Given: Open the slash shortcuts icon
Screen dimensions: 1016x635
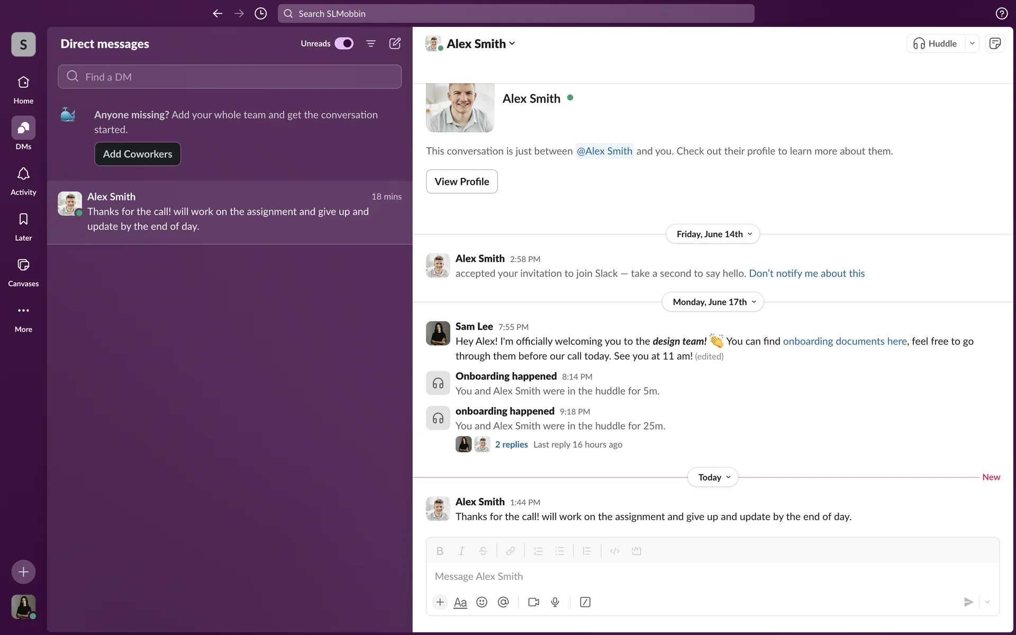Looking at the screenshot, I should [x=585, y=602].
